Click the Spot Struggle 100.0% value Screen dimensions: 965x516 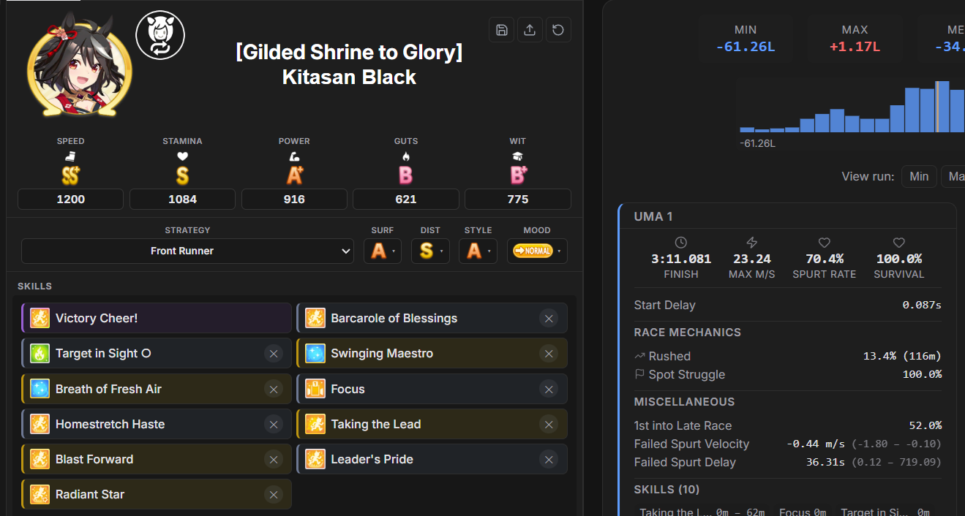point(922,374)
